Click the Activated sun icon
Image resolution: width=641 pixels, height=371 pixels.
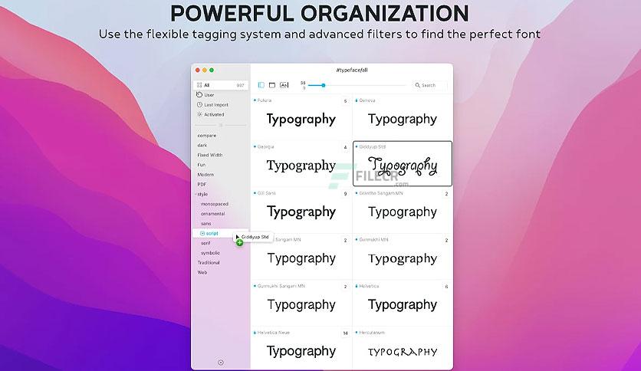click(x=199, y=114)
